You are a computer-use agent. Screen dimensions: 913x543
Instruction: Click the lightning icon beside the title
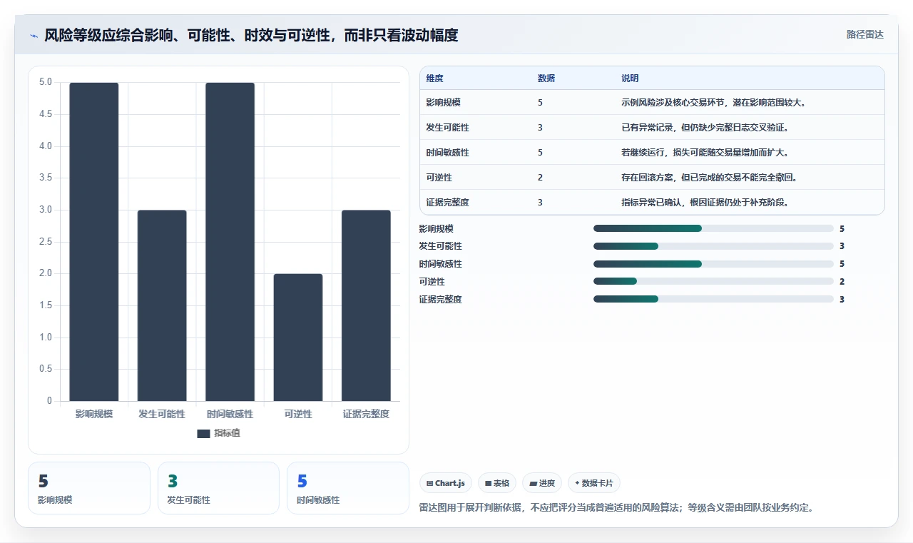pos(34,35)
